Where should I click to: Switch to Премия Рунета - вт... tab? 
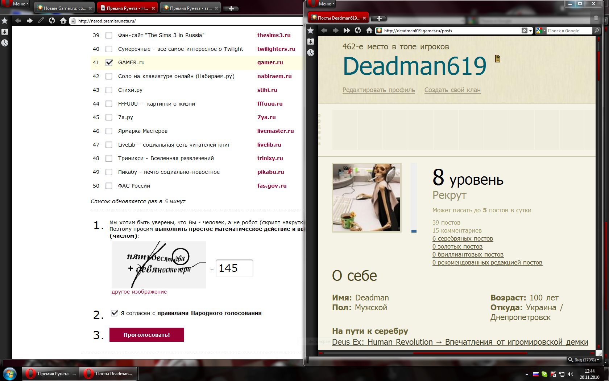click(x=191, y=8)
